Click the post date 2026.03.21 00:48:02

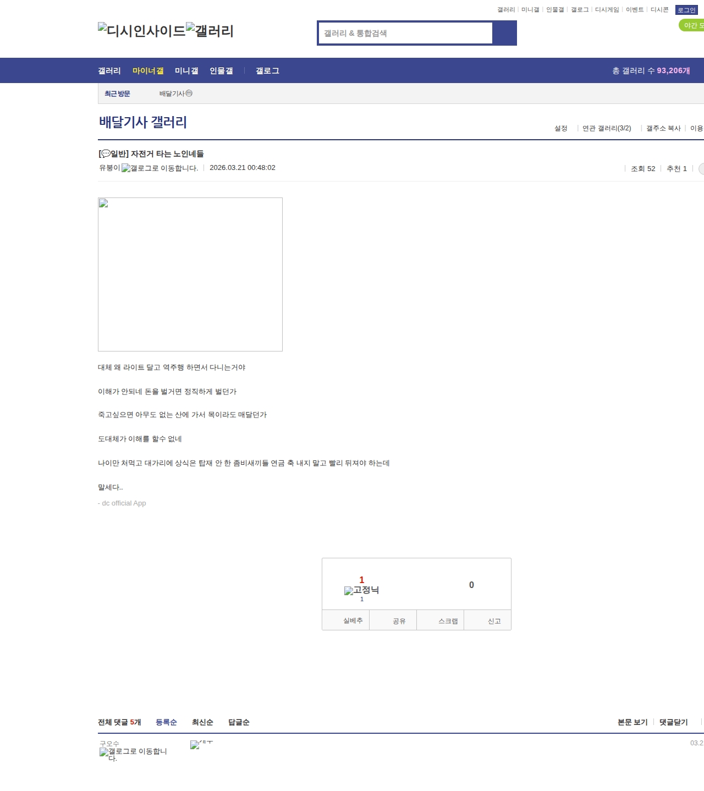click(243, 168)
